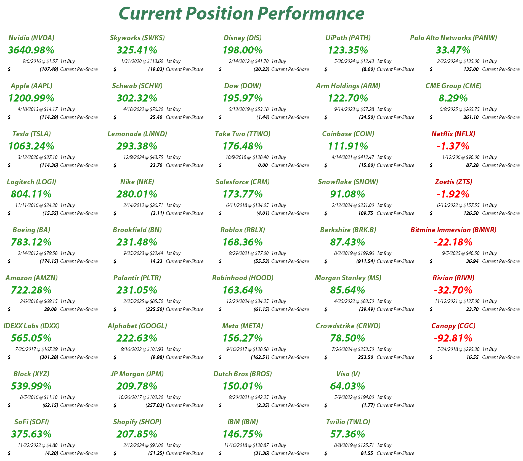Open the Bitmine Immersion (BMNR) heading
The height and width of the screenshot is (461, 523).
[453, 230]
